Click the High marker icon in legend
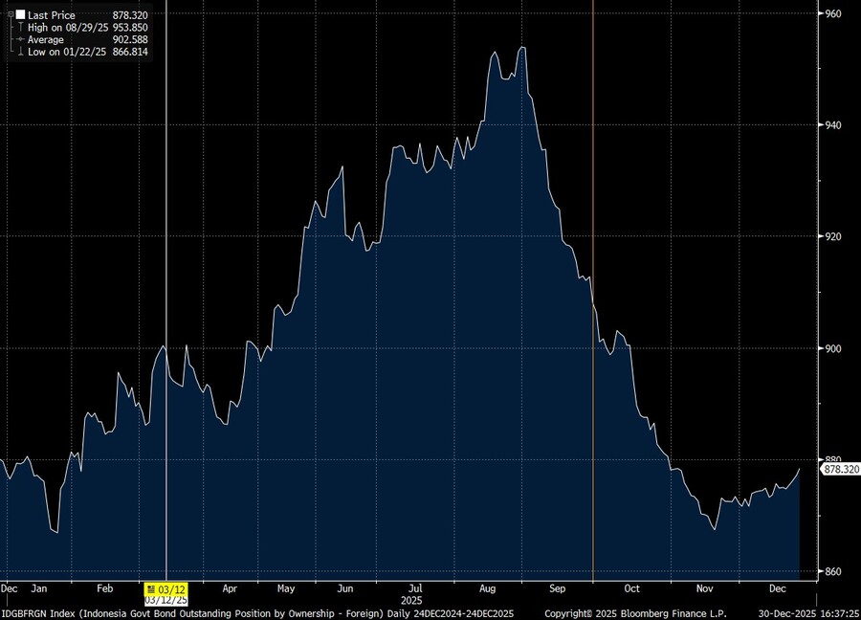The height and width of the screenshot is (620, 861). (20, 28)
